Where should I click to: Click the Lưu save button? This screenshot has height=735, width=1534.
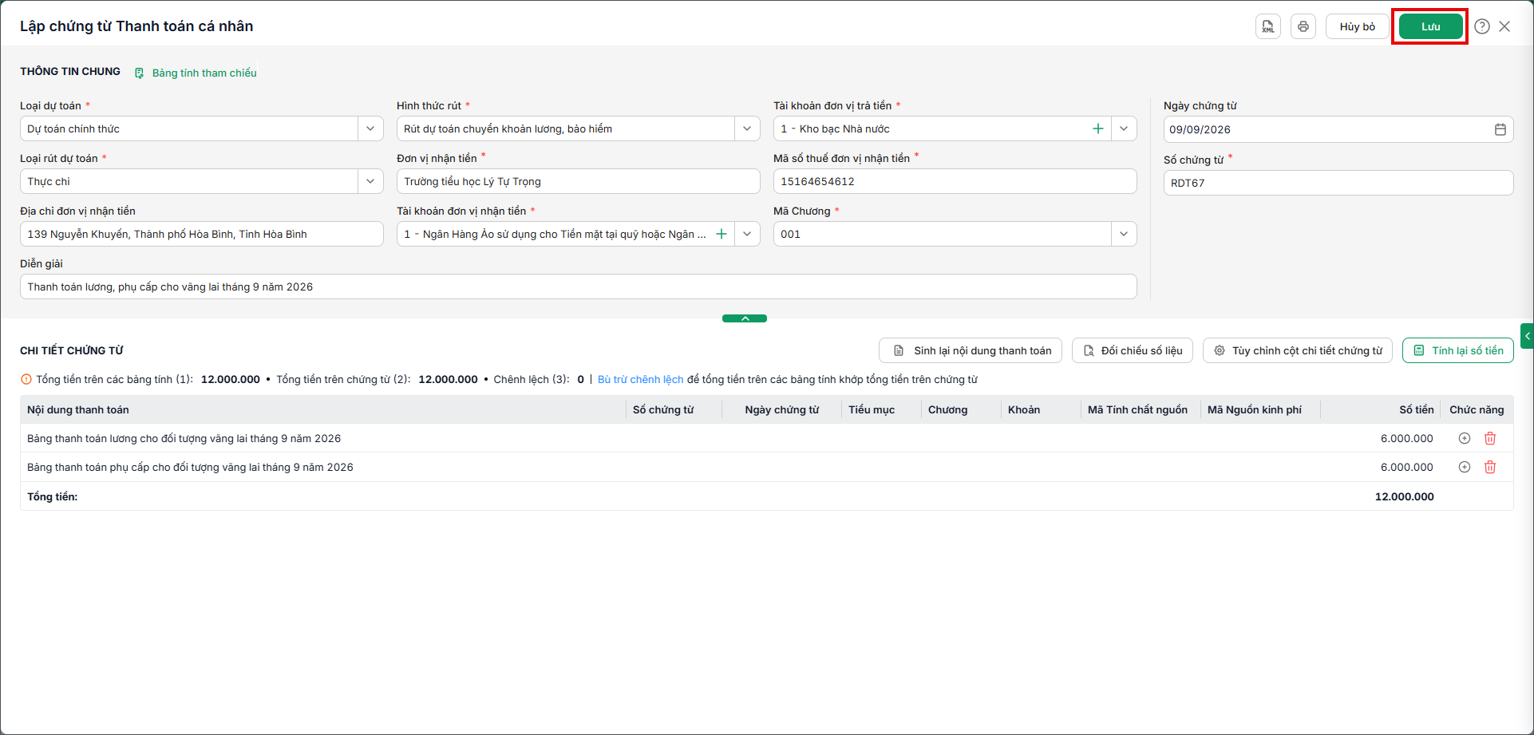pyautogui.click(x=1430, y=26)
